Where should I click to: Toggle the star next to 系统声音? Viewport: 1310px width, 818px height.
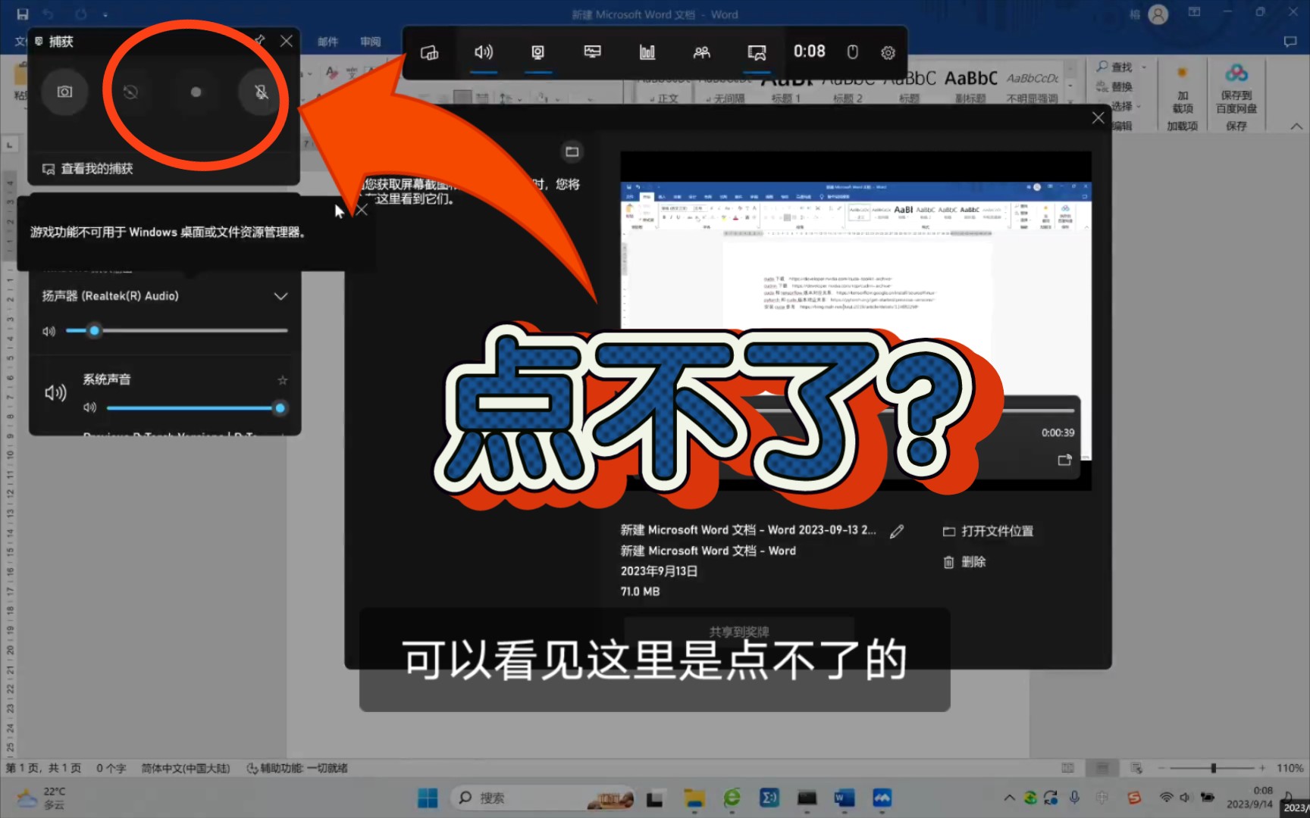[x=281, y=379]
